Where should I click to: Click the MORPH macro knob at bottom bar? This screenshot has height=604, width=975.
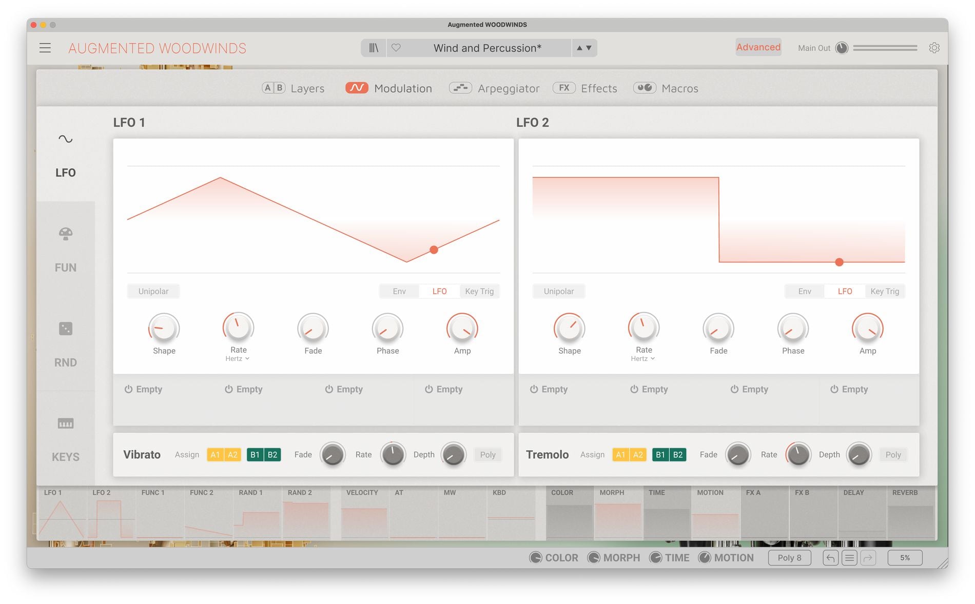[594, 558]
